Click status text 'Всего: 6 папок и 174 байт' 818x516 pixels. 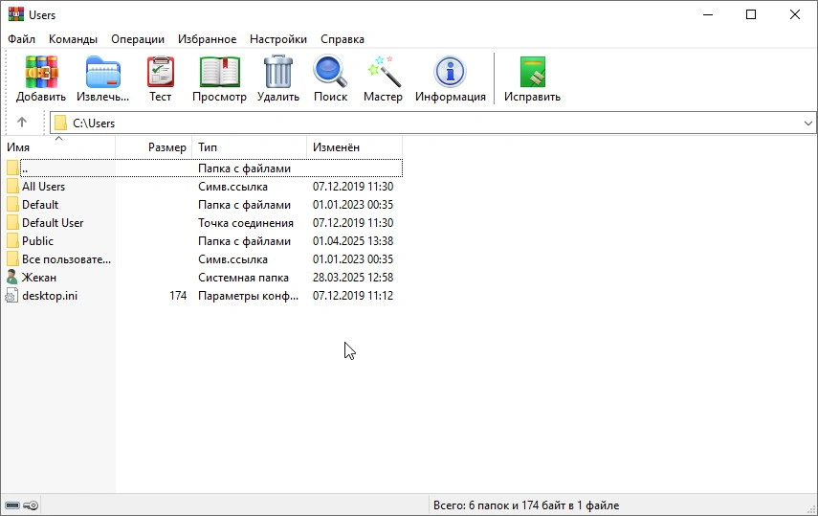[x=526, y=505]
